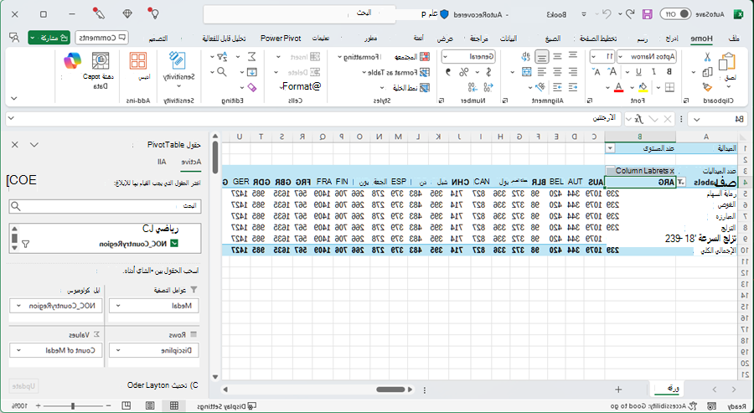This screenshot has width=754, height=413.
Task: Click the title bar search box
Action: [x=299, y=13]
